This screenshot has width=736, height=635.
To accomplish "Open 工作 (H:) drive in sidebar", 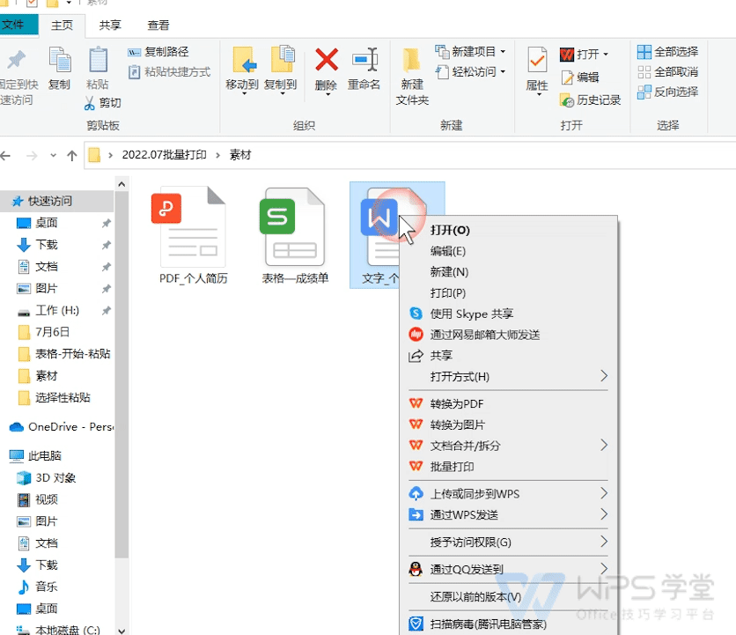I will tap(56, 311).
